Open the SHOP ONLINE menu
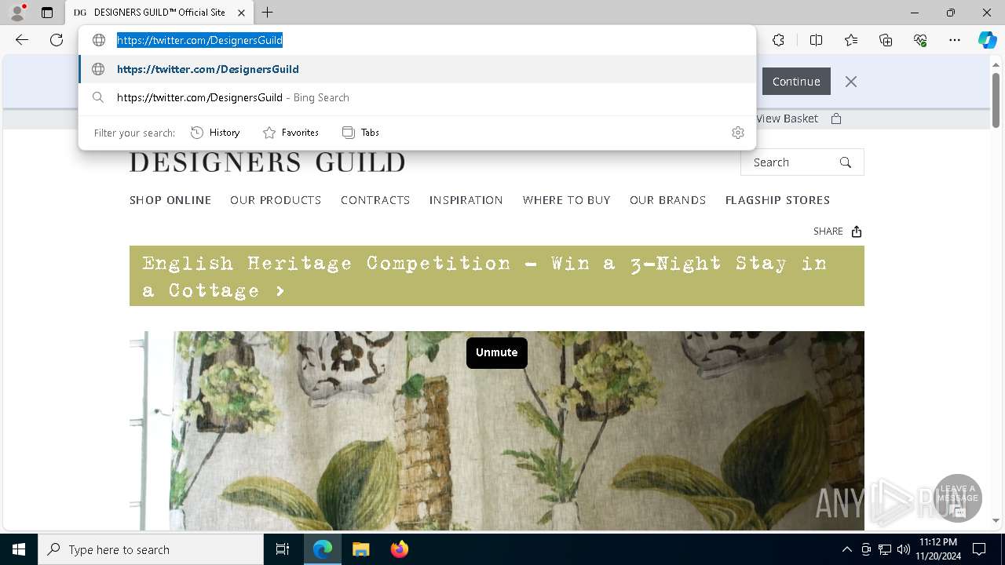Screen dimensions: 1005x565 pyautogui.click(x=170, y=200)
